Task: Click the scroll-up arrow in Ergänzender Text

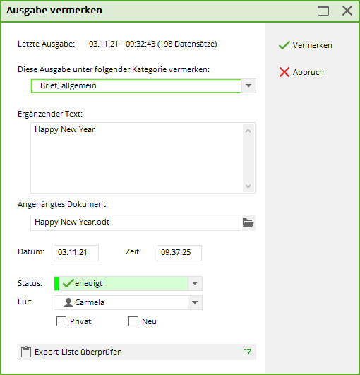Action: (x=248, y=131)
